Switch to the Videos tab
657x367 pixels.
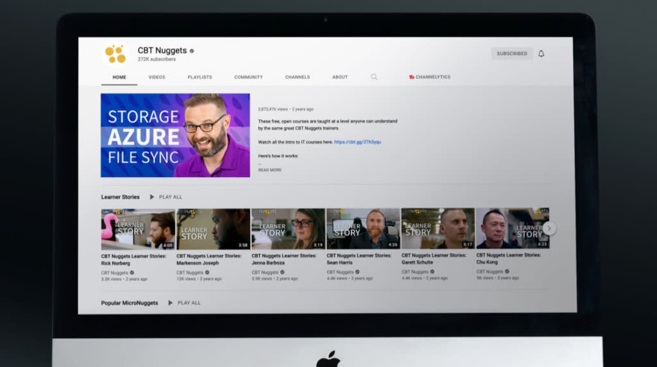[x=157, y=77]
